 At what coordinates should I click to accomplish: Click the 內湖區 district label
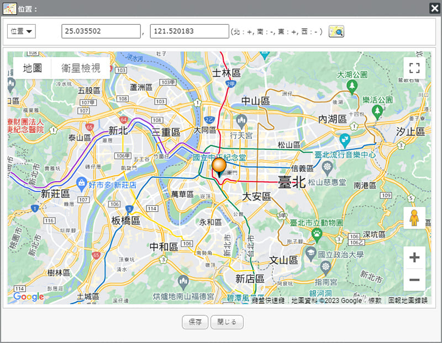333,119
